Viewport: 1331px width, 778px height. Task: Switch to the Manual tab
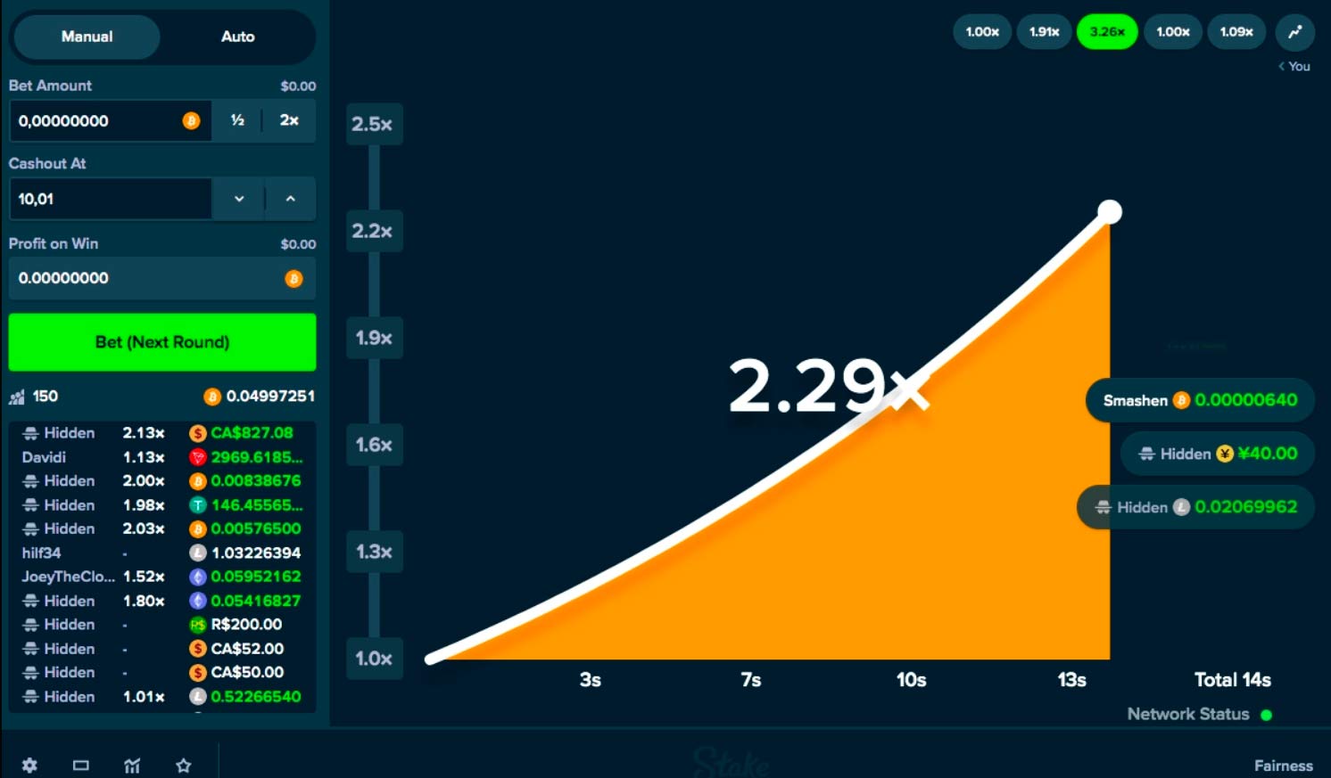coord(87,37)
